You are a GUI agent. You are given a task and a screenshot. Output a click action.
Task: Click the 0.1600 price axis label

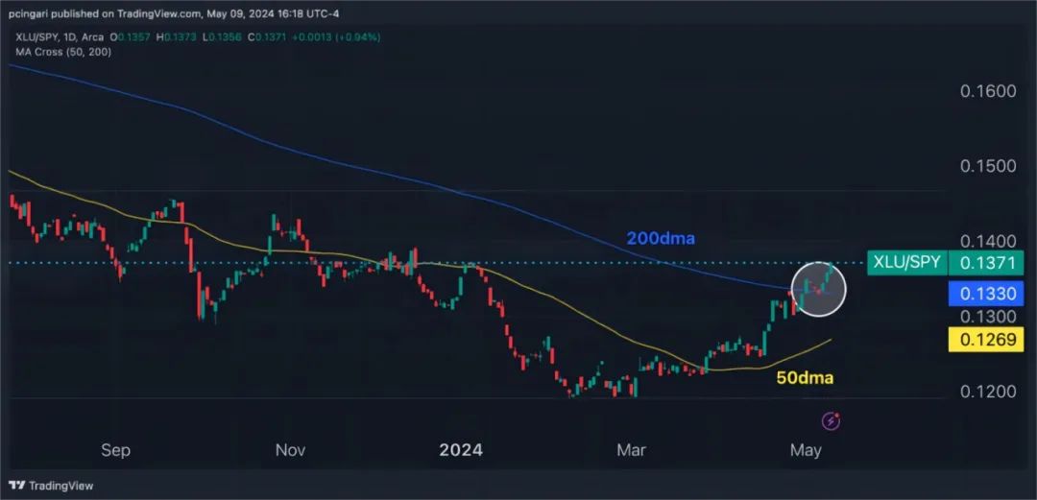click(988, 90)
